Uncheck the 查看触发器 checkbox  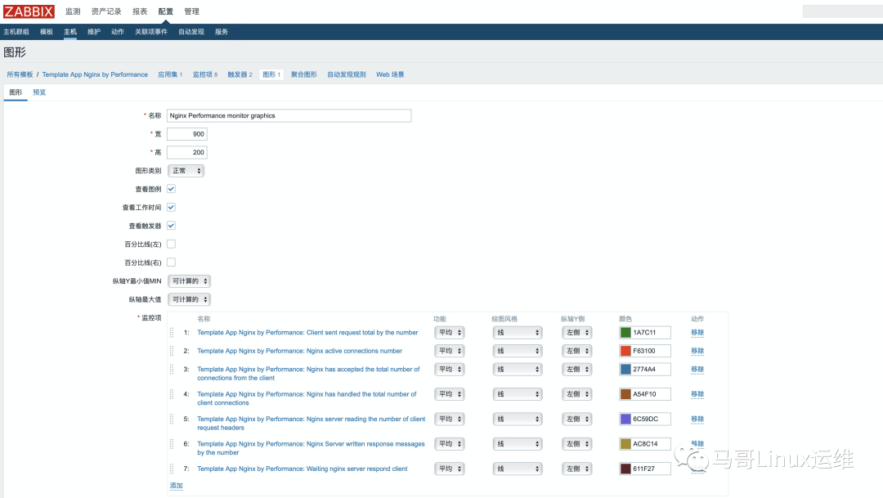pos(171,226)
